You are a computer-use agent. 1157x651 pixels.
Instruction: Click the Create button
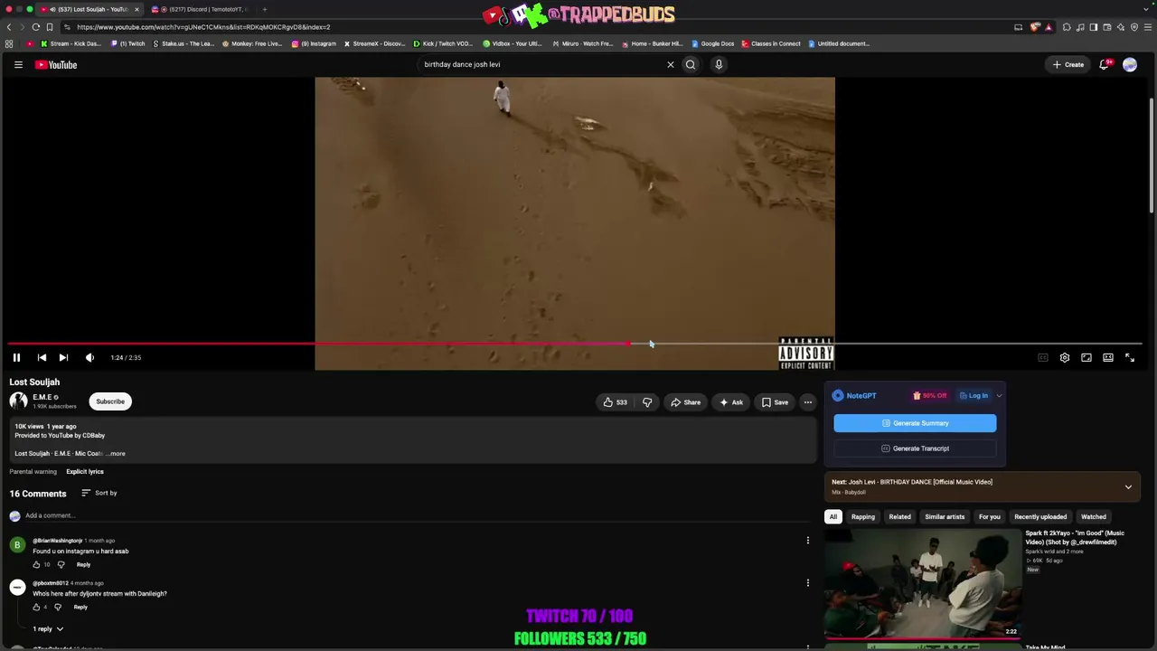1068,64
